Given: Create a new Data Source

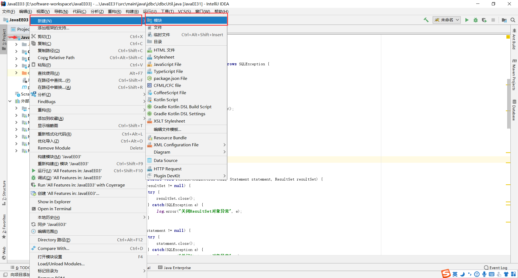Looking at the screenshot, I should click(186, 160).
